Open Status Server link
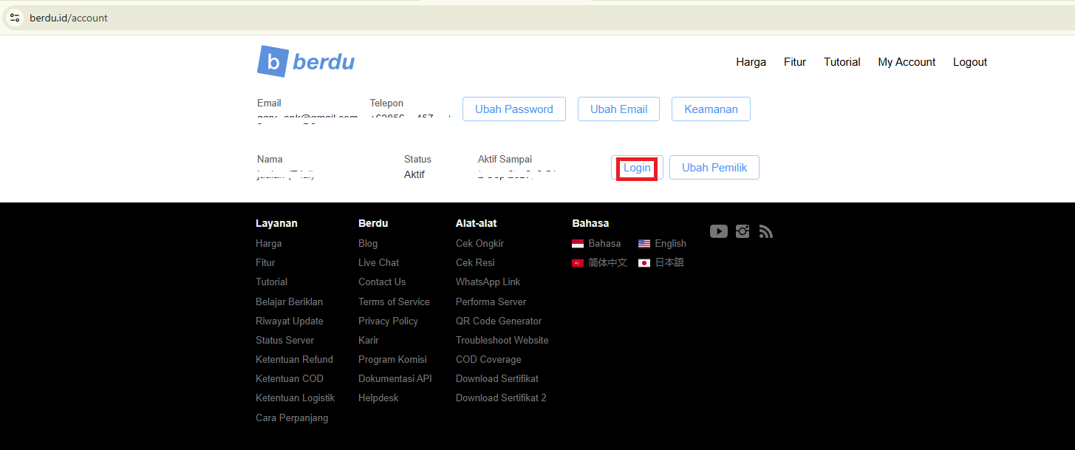1075x450 pixels. point(284,340)
